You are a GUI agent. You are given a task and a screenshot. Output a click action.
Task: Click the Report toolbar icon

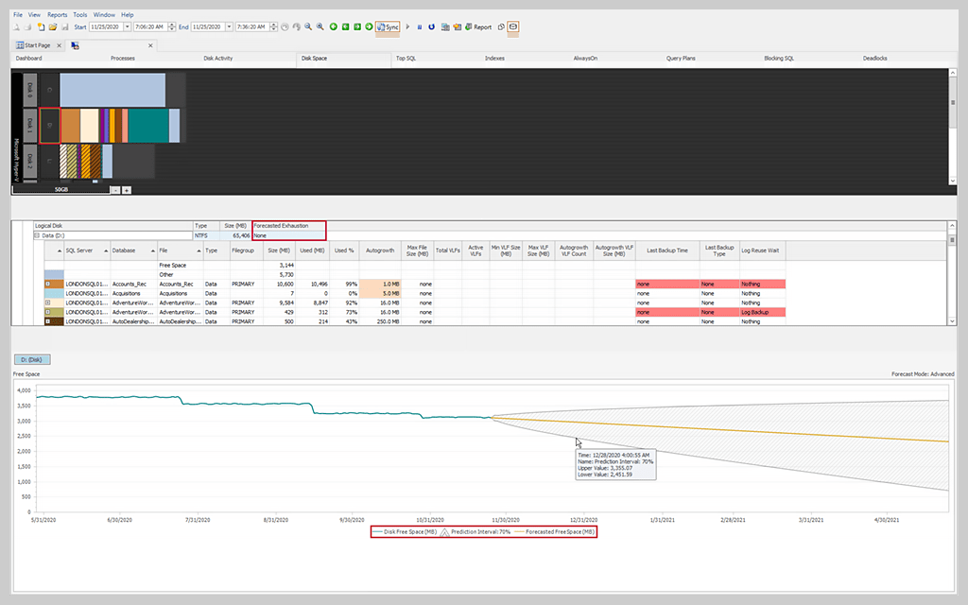click(x=477, y=27)
